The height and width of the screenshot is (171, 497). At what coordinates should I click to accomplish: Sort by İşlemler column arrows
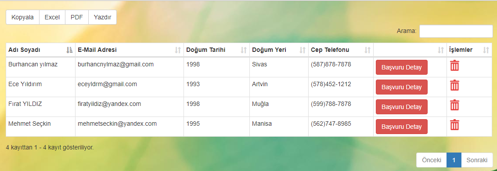point(486,50)
